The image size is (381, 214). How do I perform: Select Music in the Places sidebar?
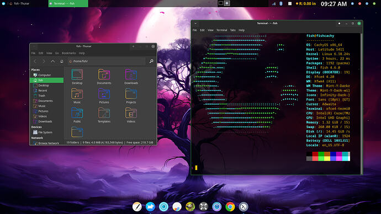pyautogui.click(x=46, y=106)
